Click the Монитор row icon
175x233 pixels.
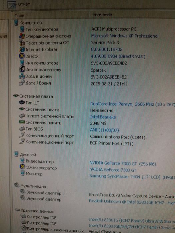(23, 173)
